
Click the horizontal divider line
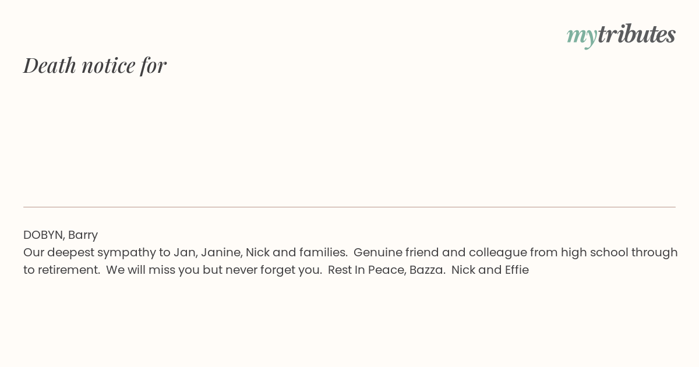349,207
